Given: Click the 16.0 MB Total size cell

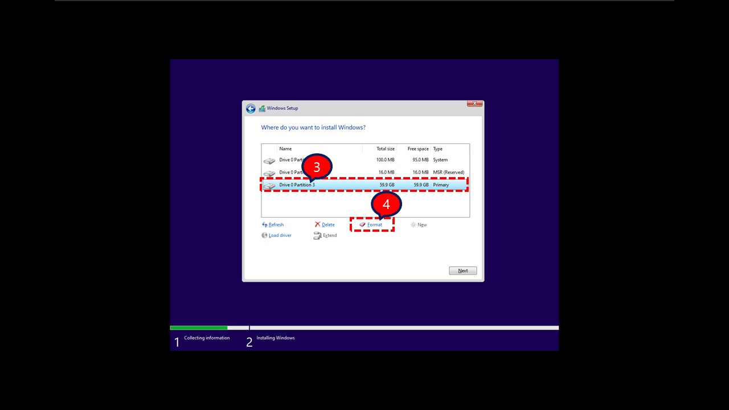Looking at the screenshot, I should [387, 172].
